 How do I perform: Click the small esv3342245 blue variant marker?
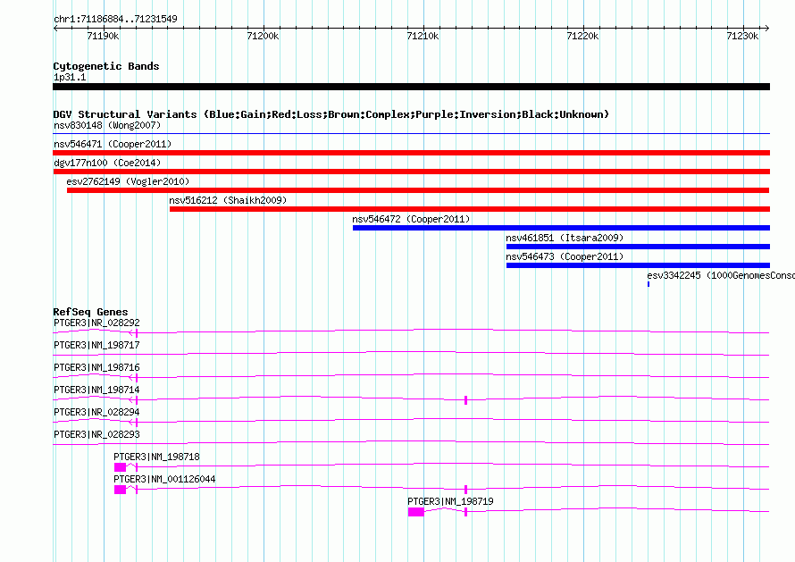[x=649, y=284]
